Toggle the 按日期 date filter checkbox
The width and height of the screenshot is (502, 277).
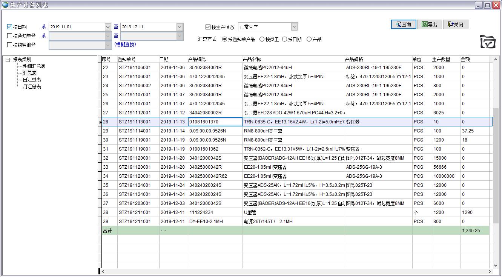click(10, 27)
